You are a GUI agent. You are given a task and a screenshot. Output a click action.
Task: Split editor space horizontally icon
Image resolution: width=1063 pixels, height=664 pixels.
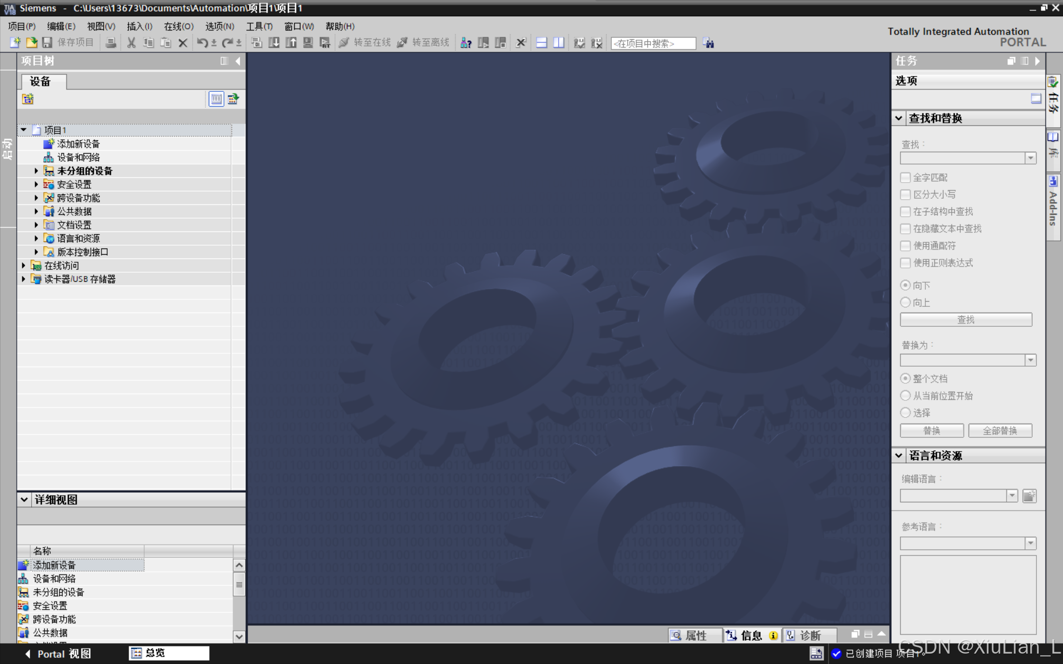pyautogui.click(x=541, y=43)
